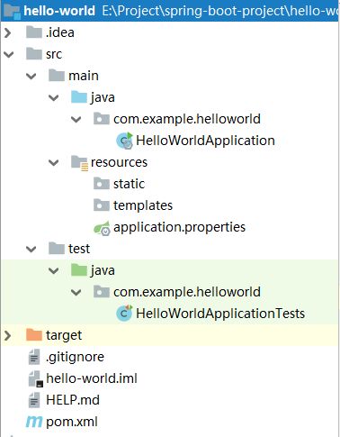Collapse the src folder chevron
Screen dimensions: 340x437
pos(8,54)
